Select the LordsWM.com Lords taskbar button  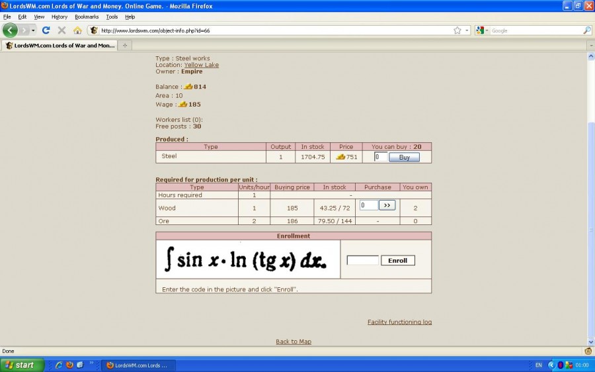click(x=139, y=365)
